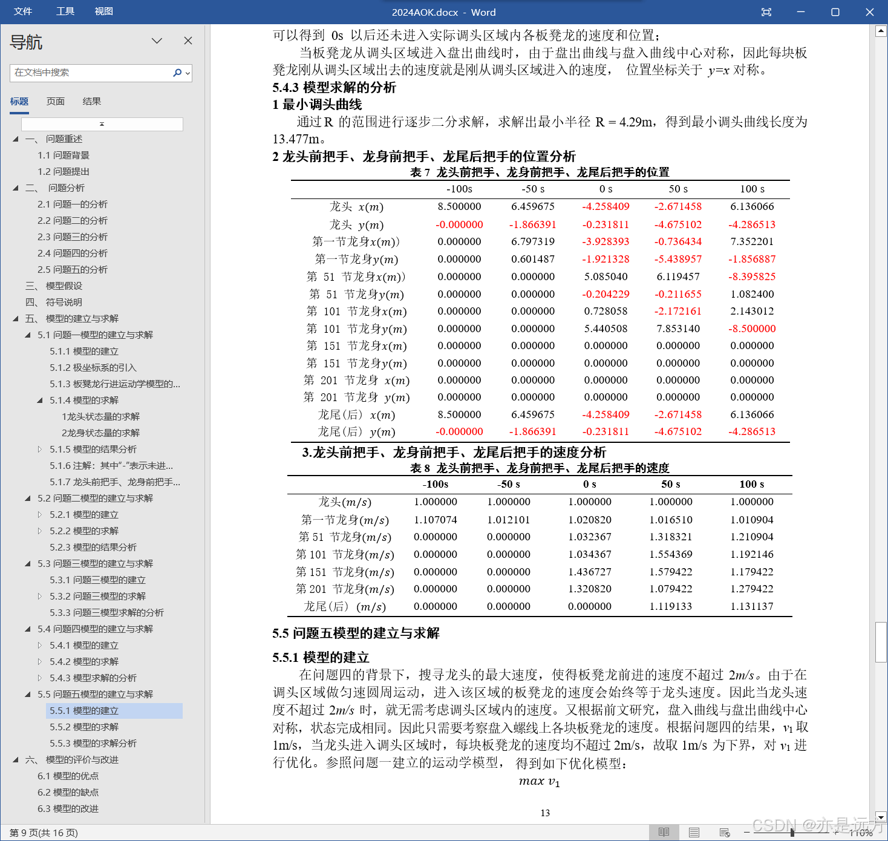Open zoom level 110% dialog

point(861,833)
